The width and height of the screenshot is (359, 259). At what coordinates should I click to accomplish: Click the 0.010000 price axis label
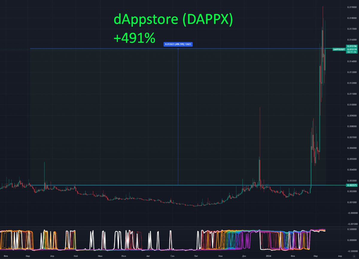pos(352,105)
